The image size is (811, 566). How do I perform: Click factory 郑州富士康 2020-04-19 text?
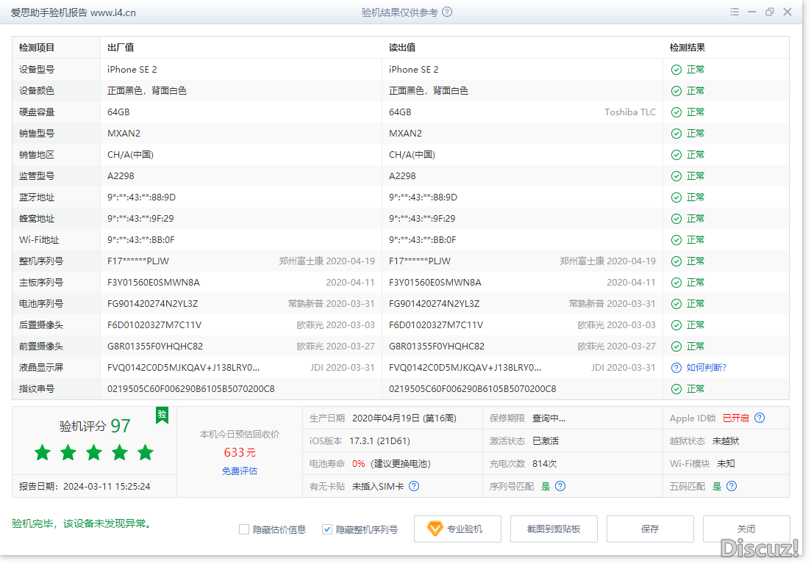click(x=327, y=261)
